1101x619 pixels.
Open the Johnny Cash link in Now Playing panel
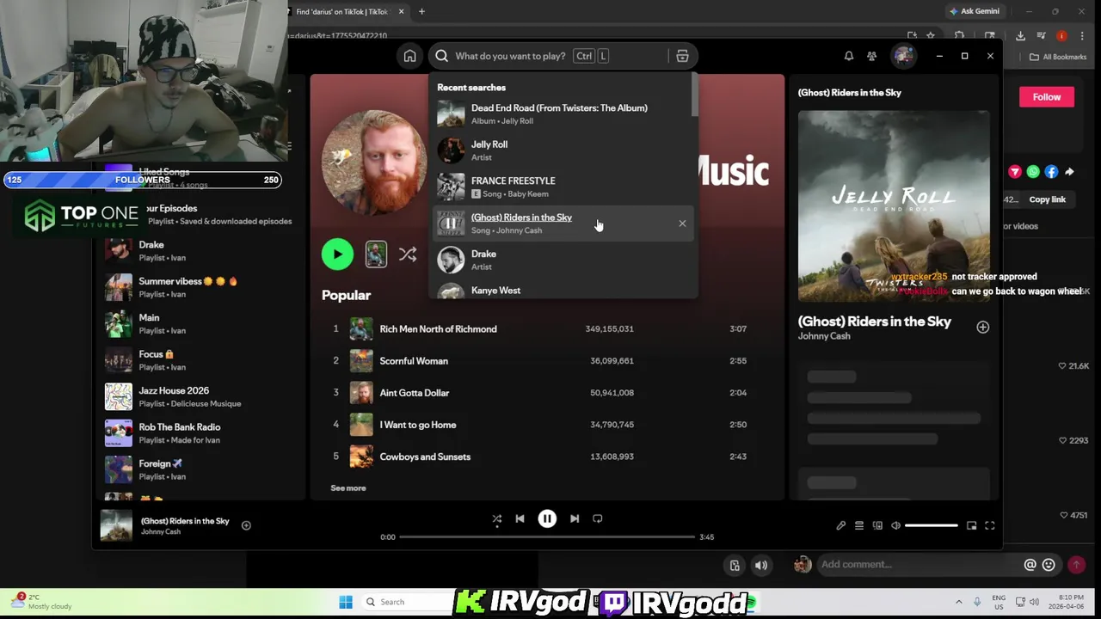point(824,336)
